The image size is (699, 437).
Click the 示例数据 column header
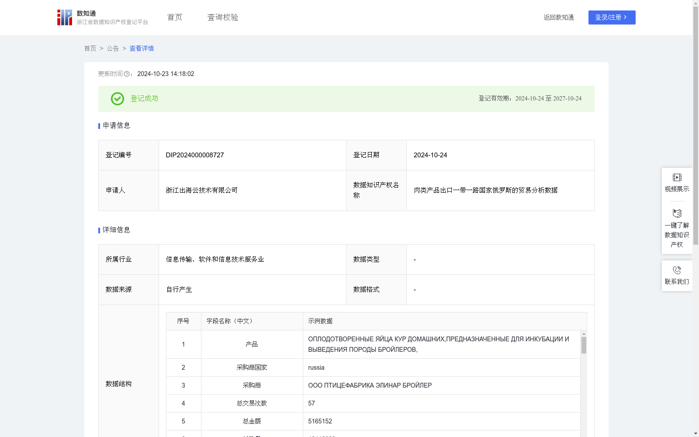tap(445, 321)
